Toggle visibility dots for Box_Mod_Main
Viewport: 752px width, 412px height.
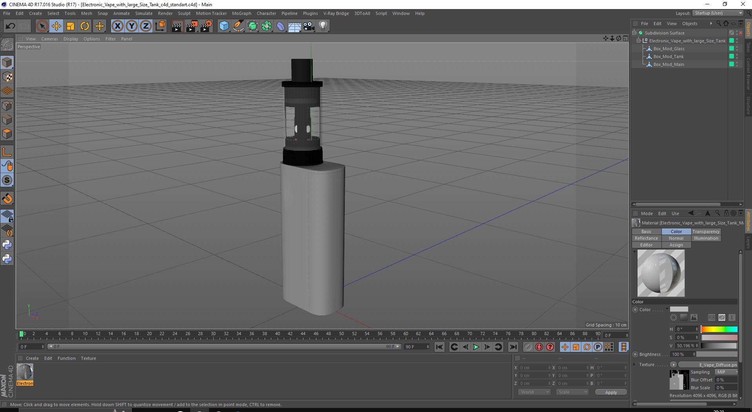(737, 64)
